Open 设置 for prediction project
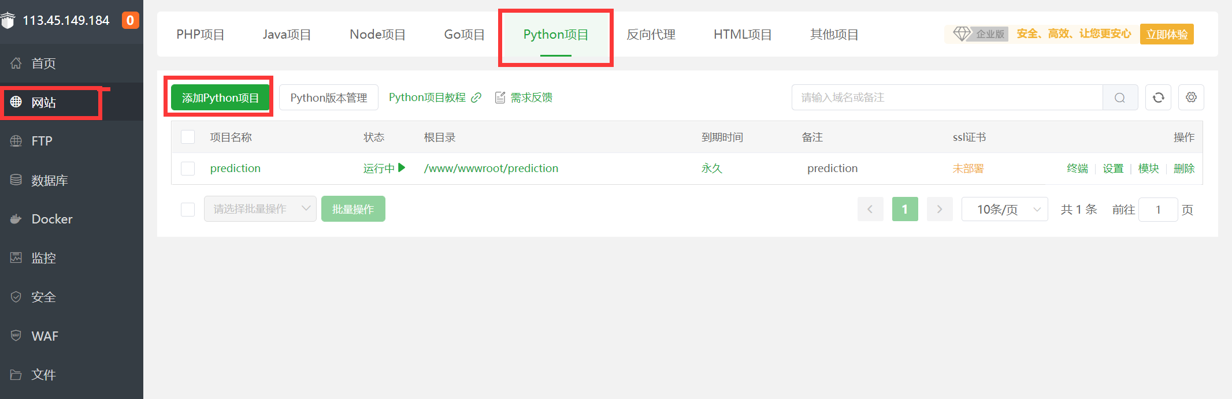The width and height of the screenshot is (1232, 399). (x=1113, y=169)
